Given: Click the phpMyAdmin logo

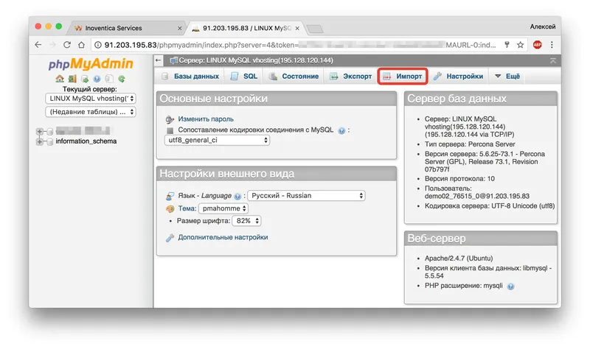Looking at the screenshot, I should click(90, 63).
